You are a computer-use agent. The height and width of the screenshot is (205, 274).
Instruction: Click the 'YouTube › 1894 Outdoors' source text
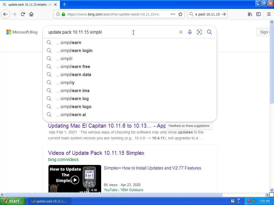(x=123, y=190)
